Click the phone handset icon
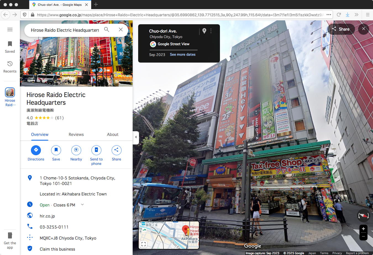 click(30, 226)
